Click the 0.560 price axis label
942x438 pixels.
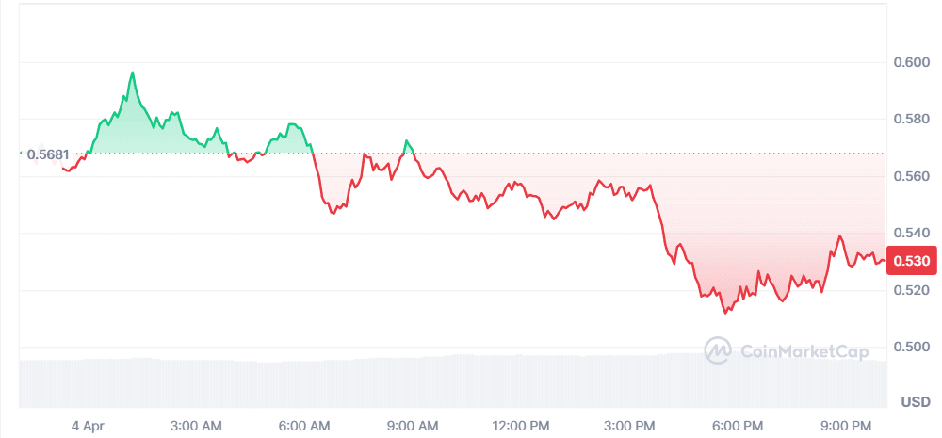click(911, 176)
